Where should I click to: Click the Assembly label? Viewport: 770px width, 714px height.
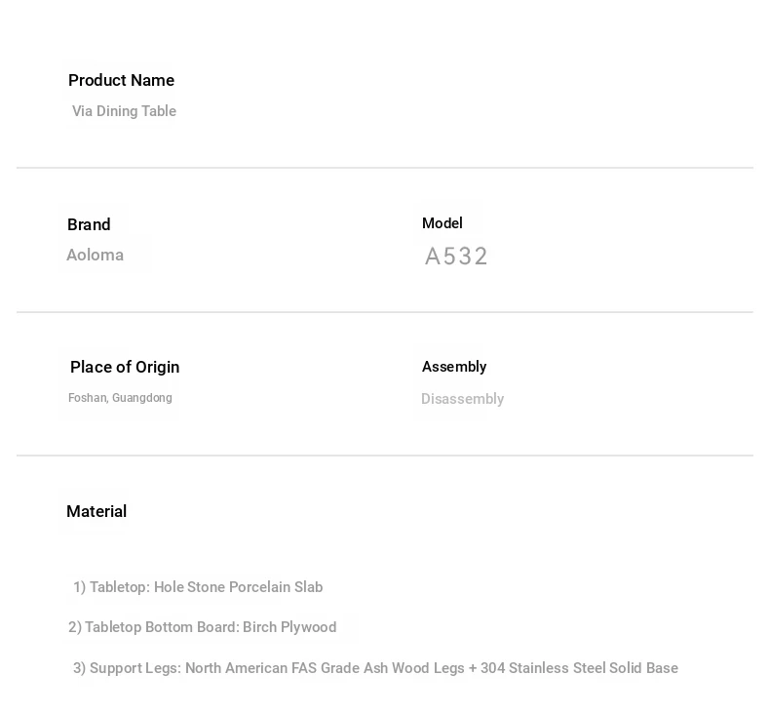click(x=454, y=367)
